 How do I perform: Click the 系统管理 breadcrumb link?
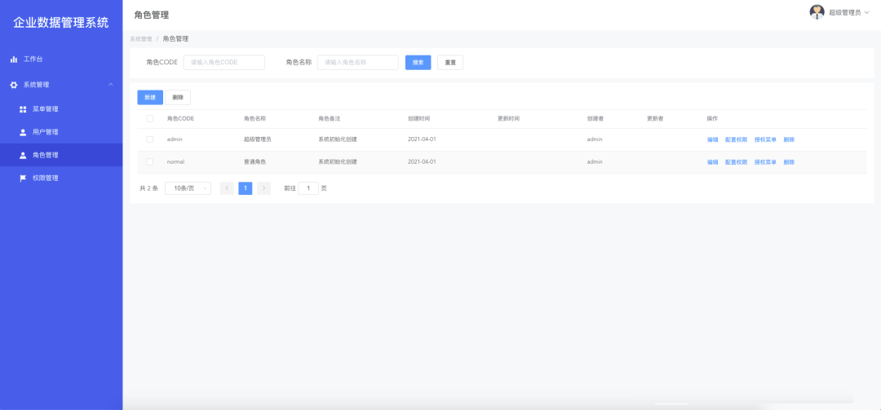[141, 39]
